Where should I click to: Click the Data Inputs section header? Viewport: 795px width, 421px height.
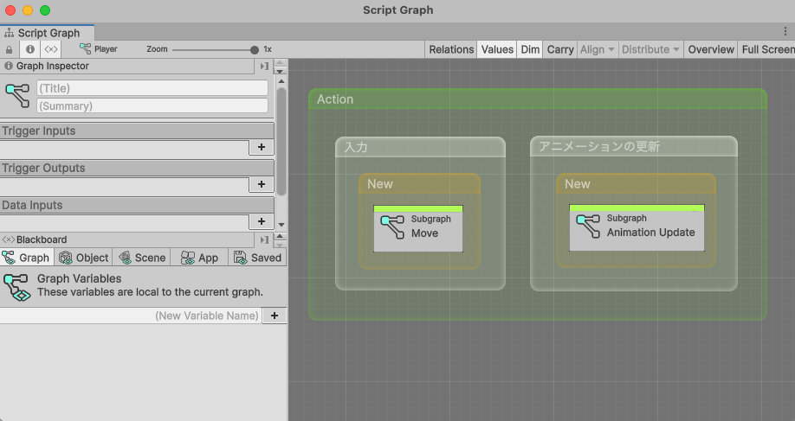(137, 205)
